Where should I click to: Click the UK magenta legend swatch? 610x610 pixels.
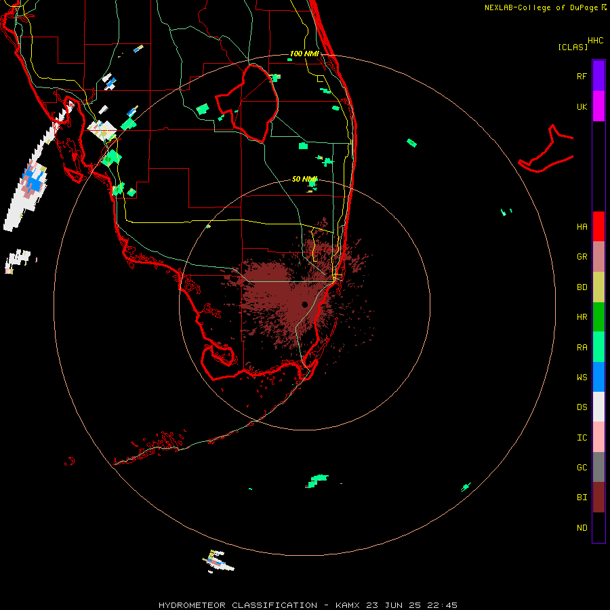pos(598,106)
